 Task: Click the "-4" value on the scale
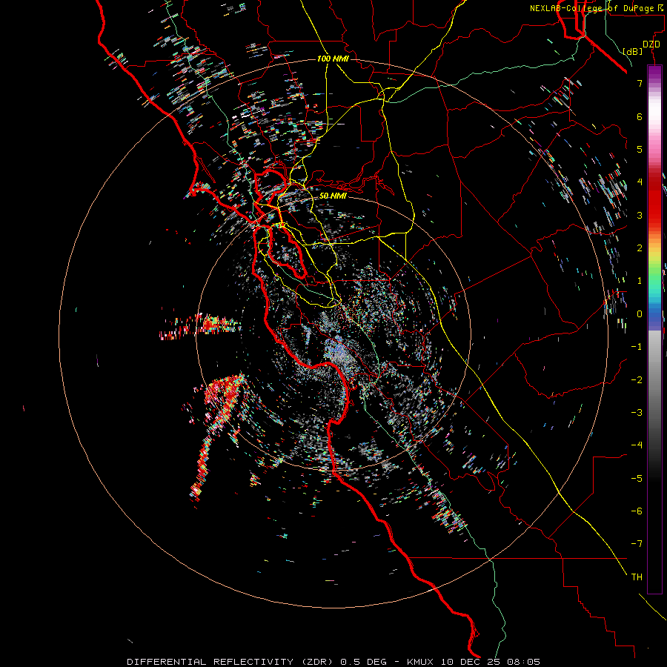pos(637,445)
